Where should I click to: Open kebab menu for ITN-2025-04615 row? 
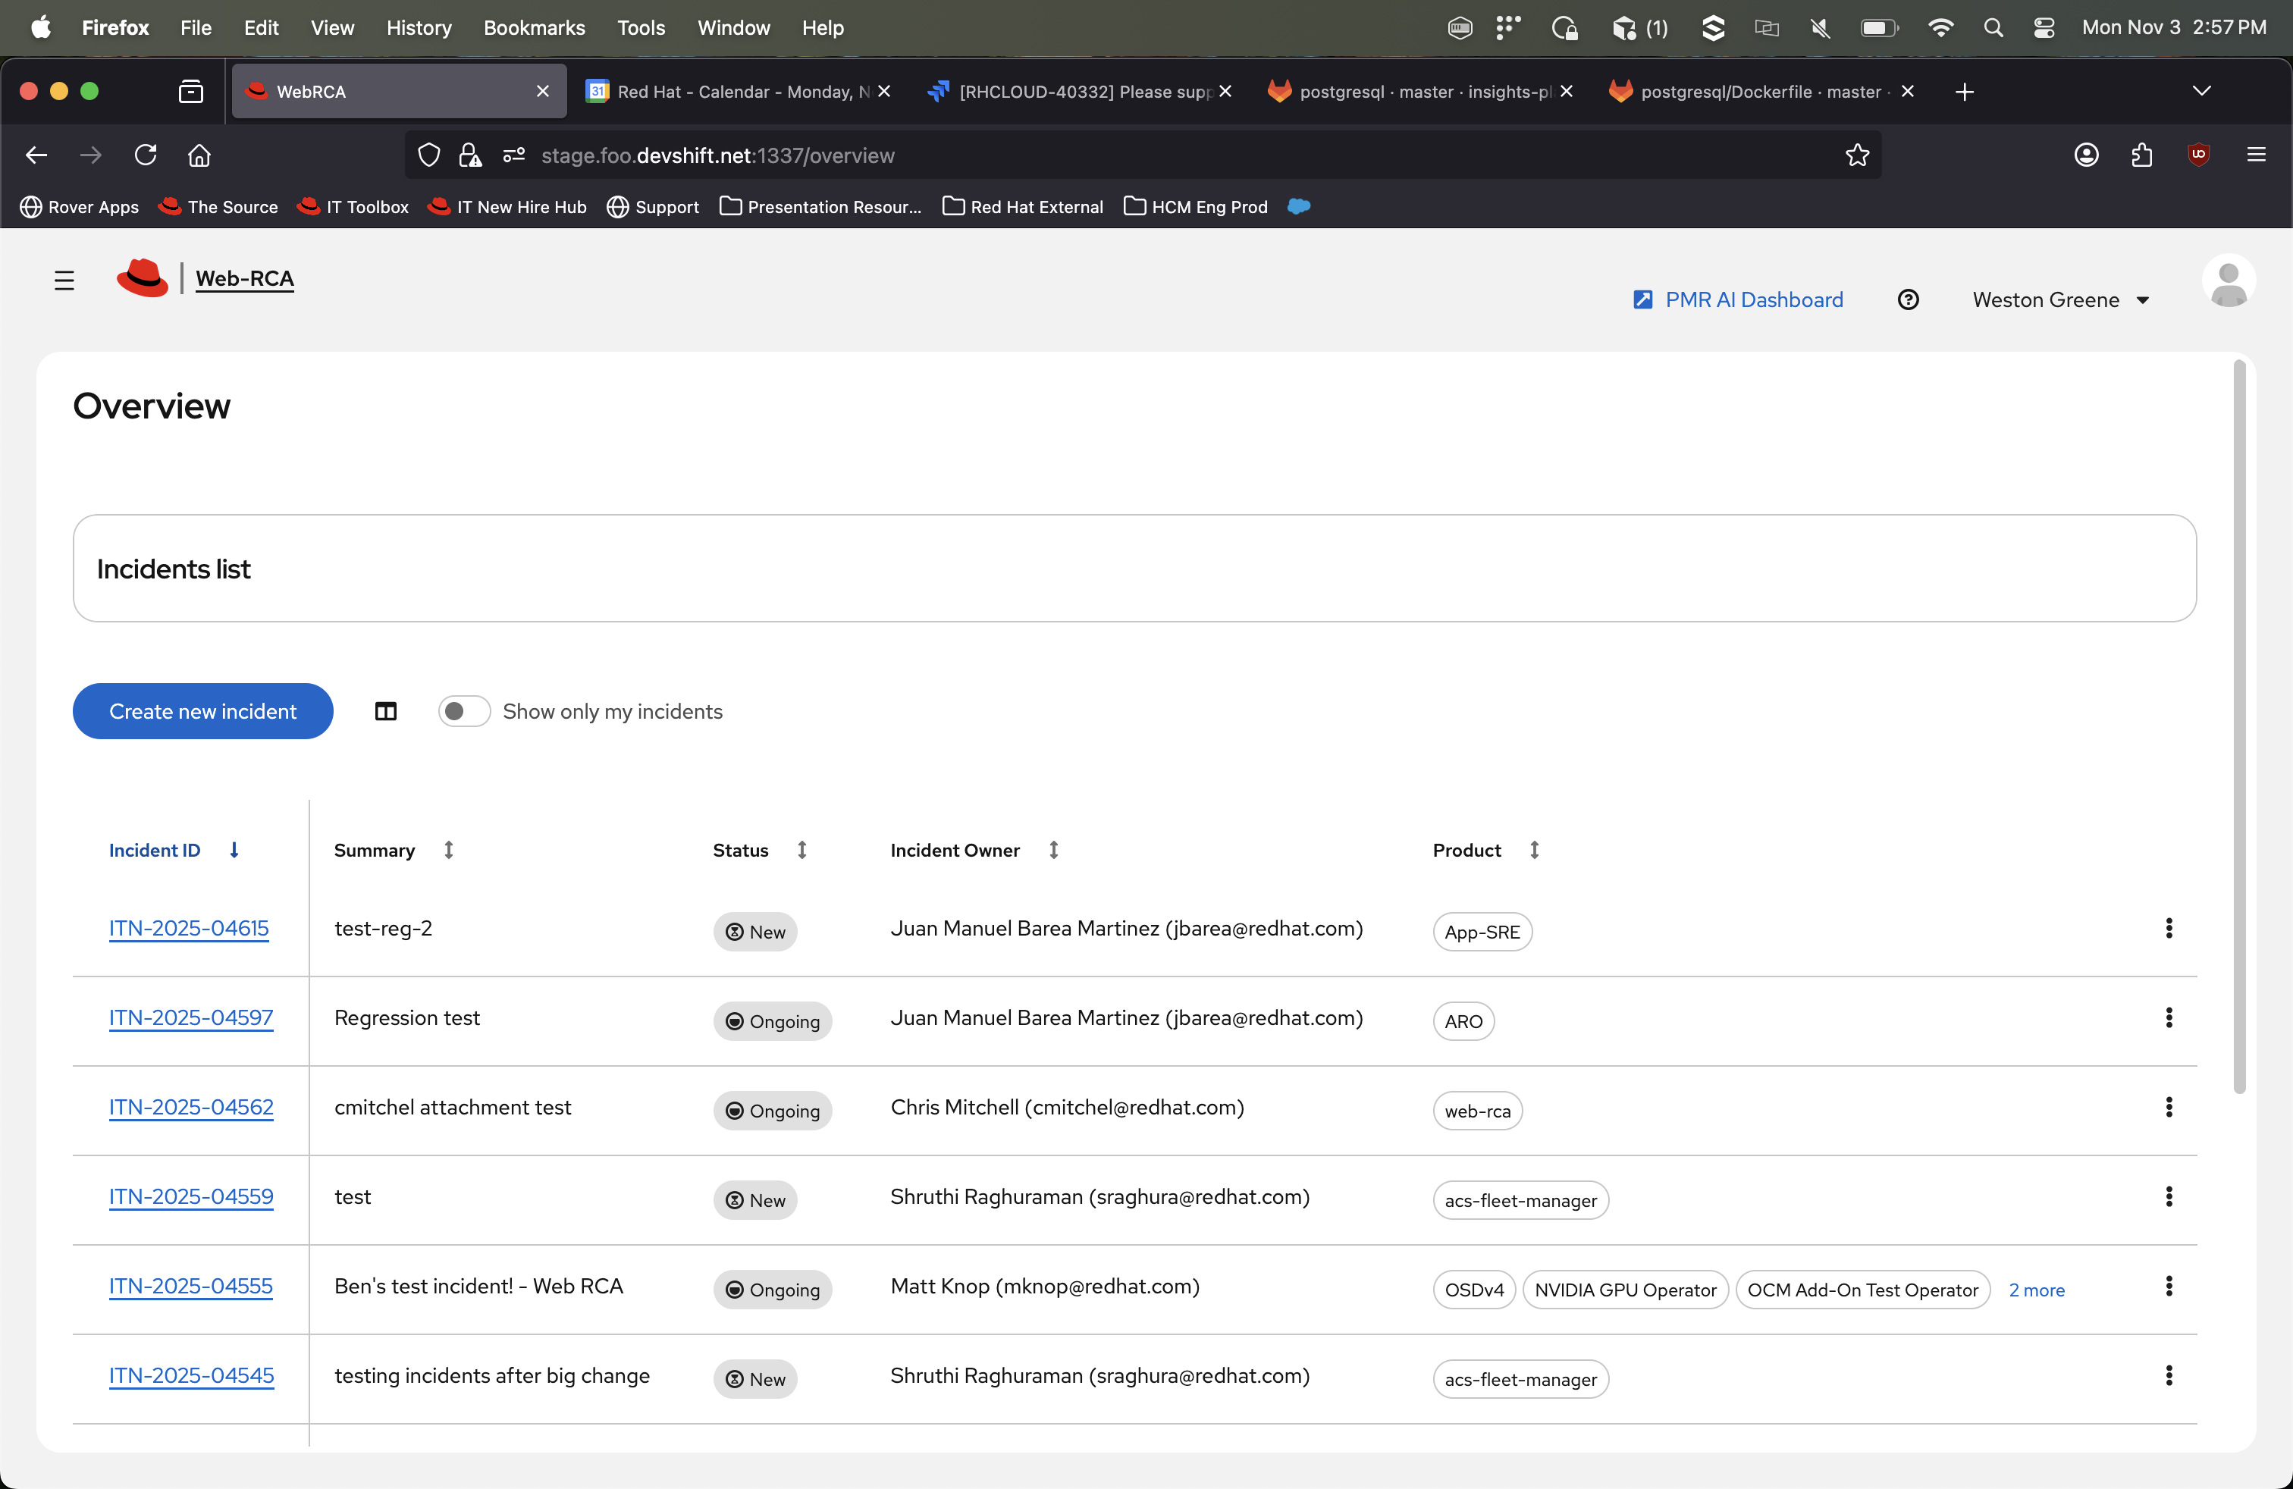2168,929
